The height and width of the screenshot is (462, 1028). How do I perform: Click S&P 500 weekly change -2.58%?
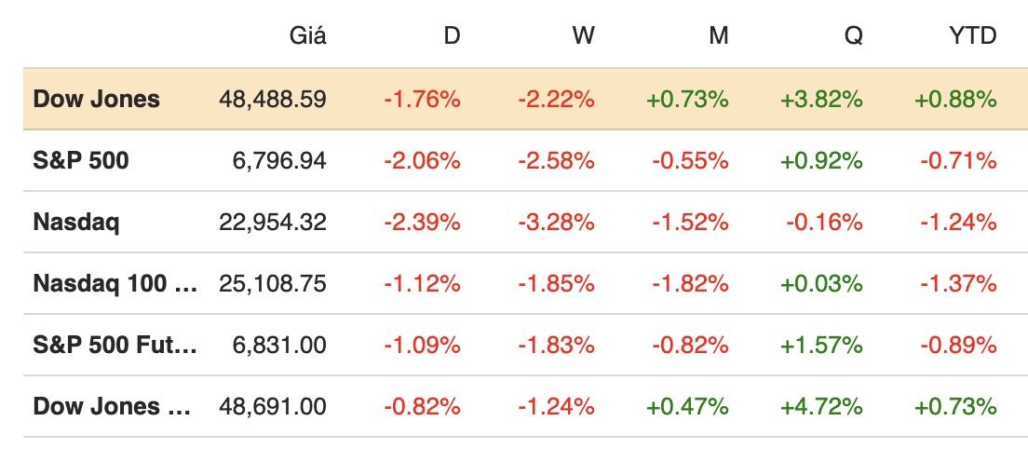(x=556, y=160)
